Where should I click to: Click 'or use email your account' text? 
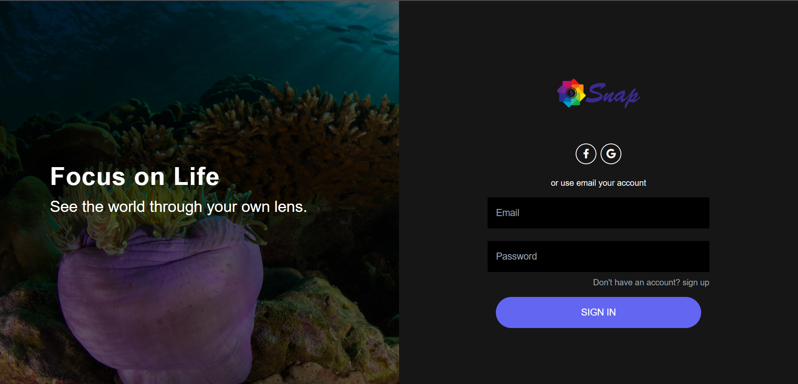coord(598,183)
